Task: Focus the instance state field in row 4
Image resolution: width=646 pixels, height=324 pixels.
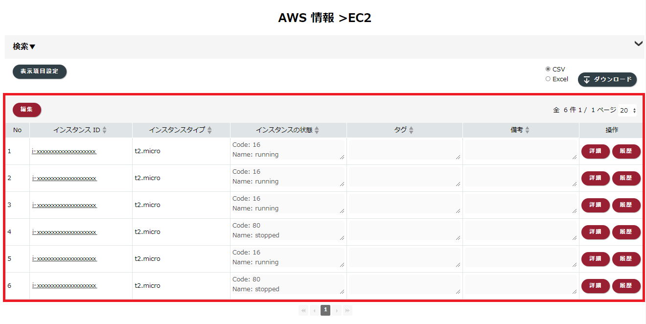Action: coord(288,231)
